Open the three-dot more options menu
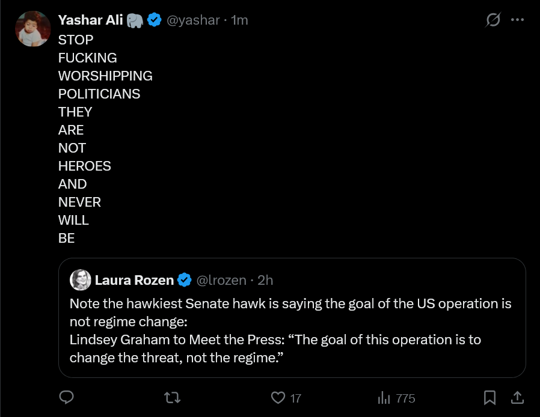 [517, 20]
